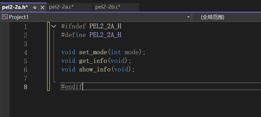Open the 全局范围 scope dropdown
The image size is (261, 117).
point(212,17)
